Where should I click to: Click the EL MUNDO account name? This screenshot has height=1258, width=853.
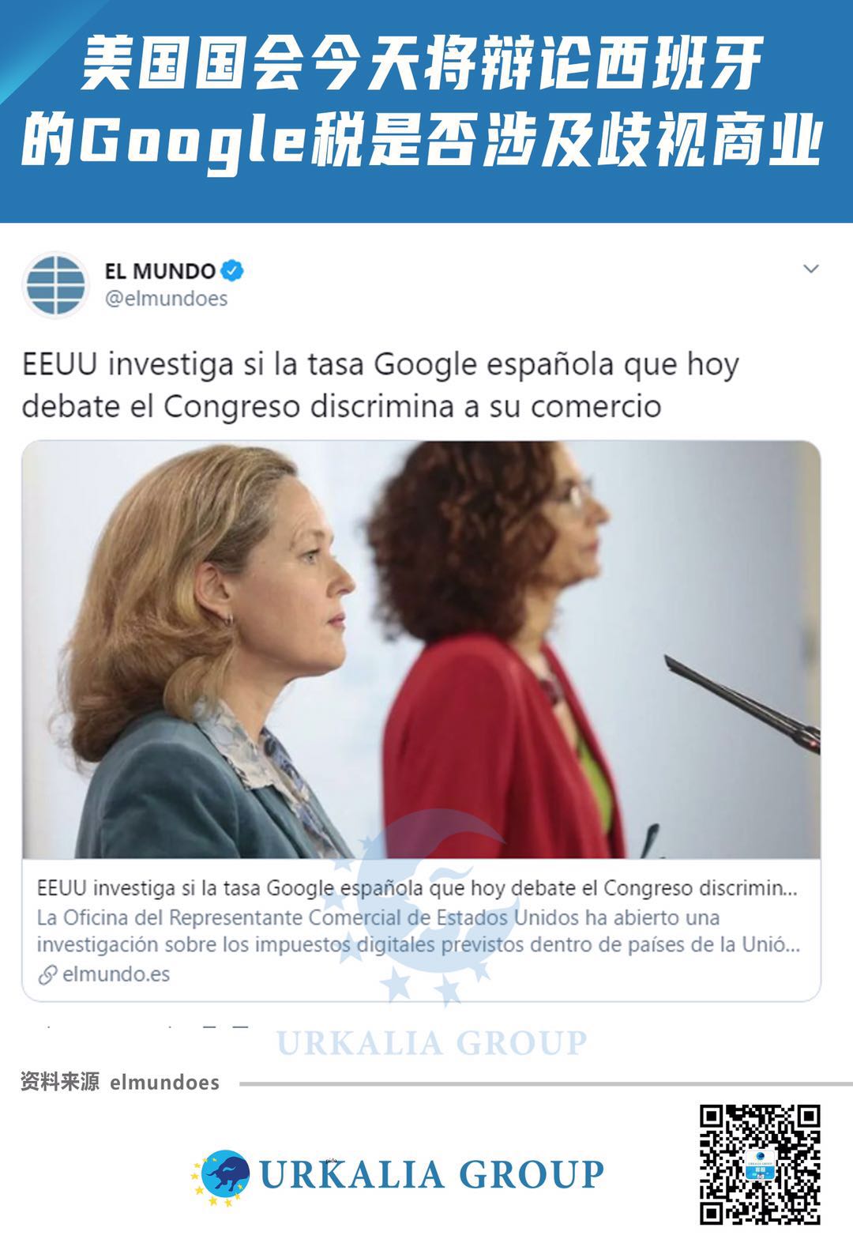click(x=160, y=271)
